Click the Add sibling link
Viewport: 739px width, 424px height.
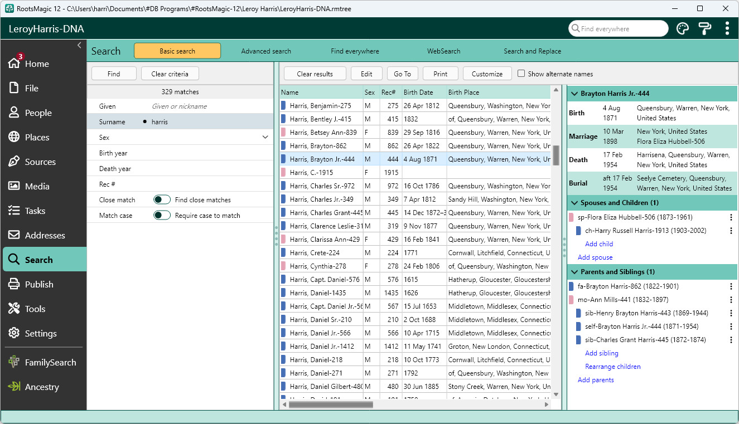pos(601,353)
